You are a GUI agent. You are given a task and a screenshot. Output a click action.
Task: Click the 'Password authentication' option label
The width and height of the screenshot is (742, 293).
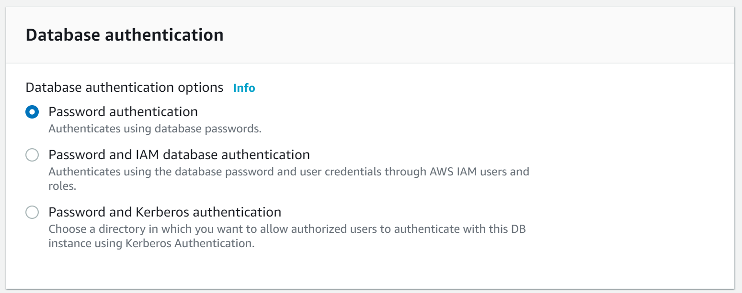pos(123,112)
